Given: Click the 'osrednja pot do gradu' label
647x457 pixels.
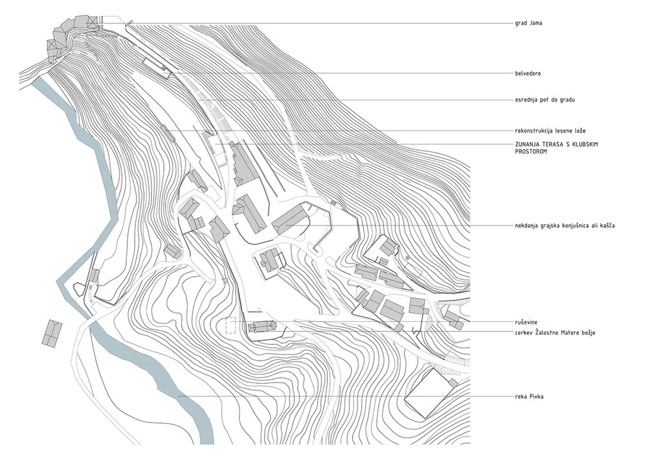Looking at the screenshot, I should coord(545,100).
